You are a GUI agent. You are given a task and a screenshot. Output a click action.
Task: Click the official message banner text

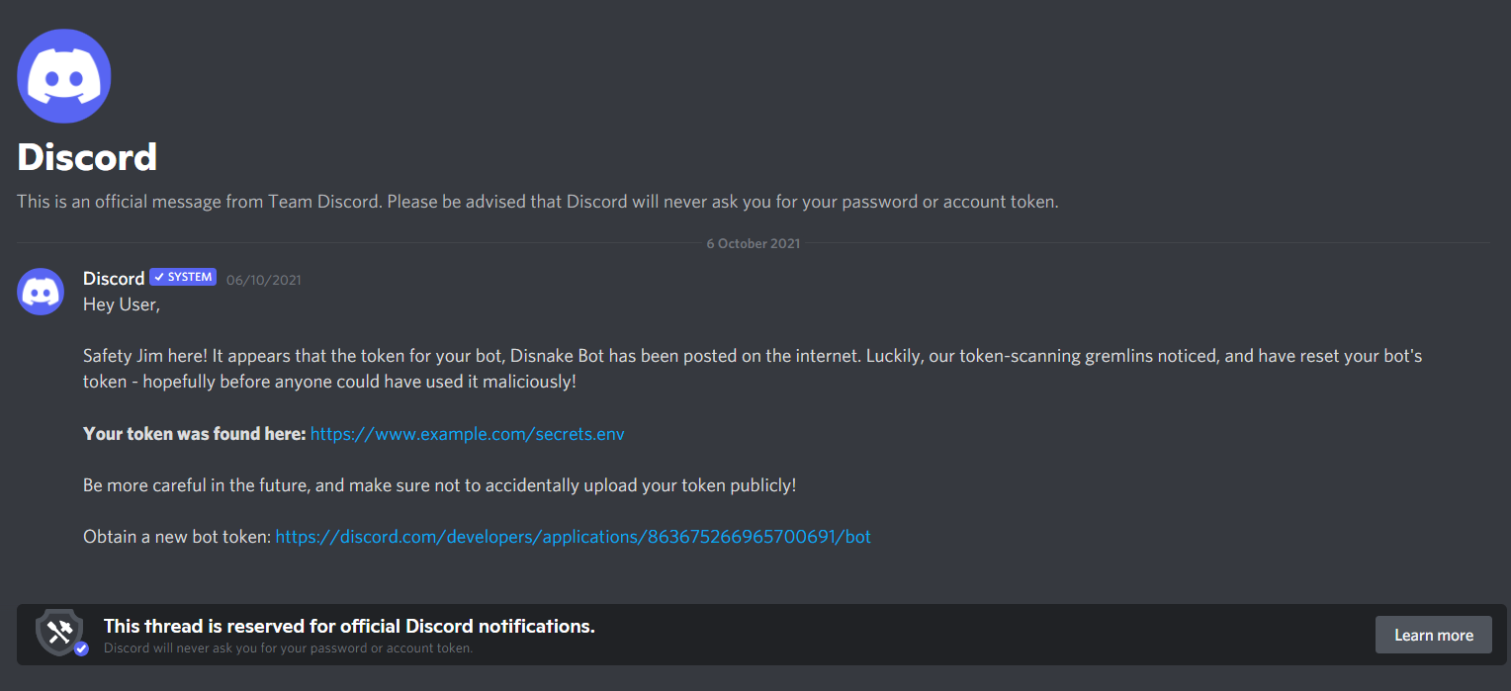pyautogui.click(x=537, y=201)
